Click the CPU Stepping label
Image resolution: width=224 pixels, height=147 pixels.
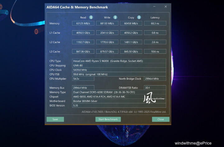58,66
